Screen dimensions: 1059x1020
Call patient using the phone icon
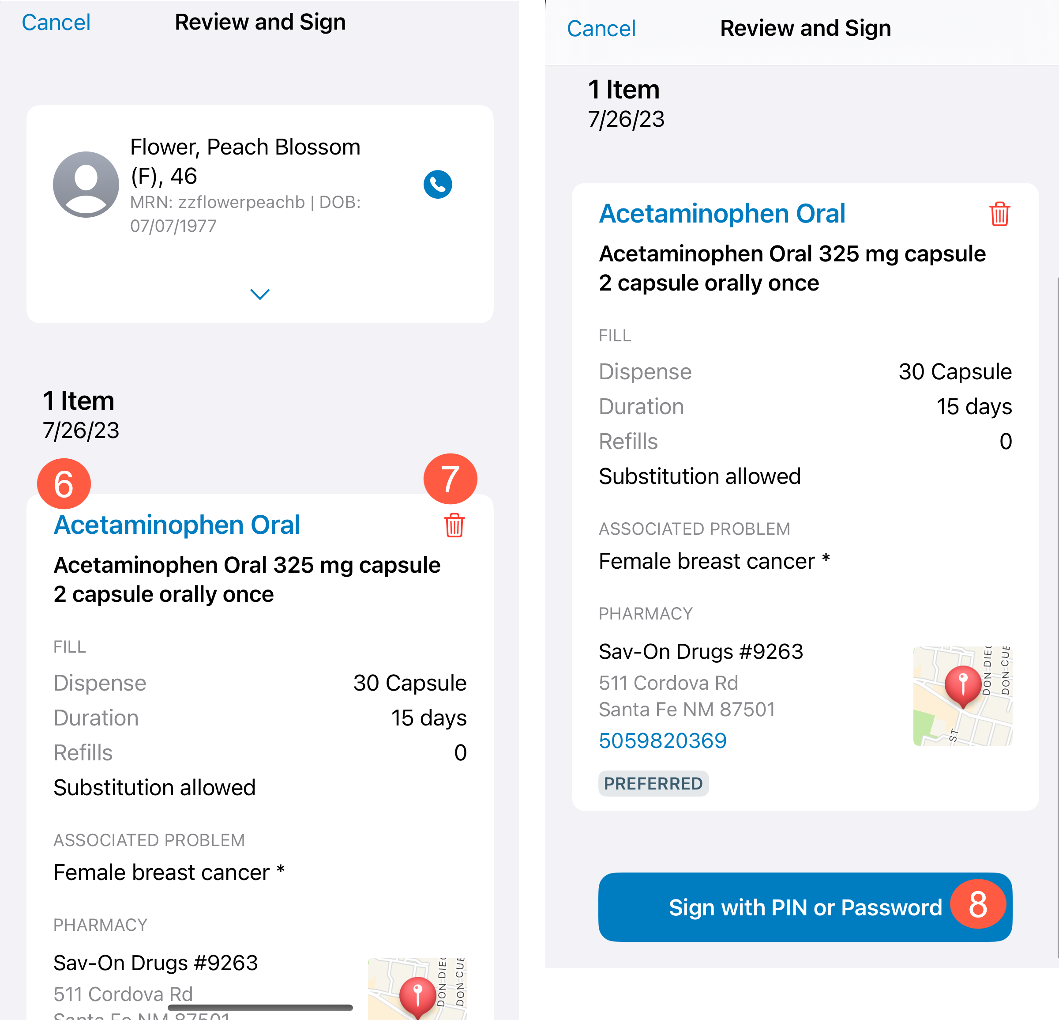point(438,184)
